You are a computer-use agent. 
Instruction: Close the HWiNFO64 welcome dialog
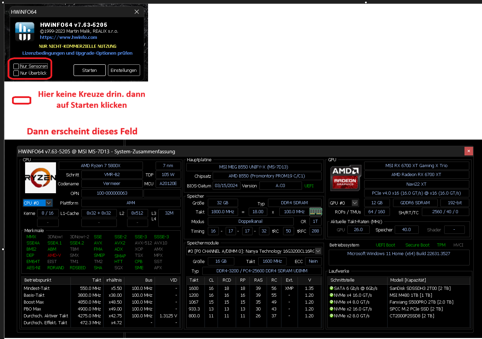(x=137, y=12)
